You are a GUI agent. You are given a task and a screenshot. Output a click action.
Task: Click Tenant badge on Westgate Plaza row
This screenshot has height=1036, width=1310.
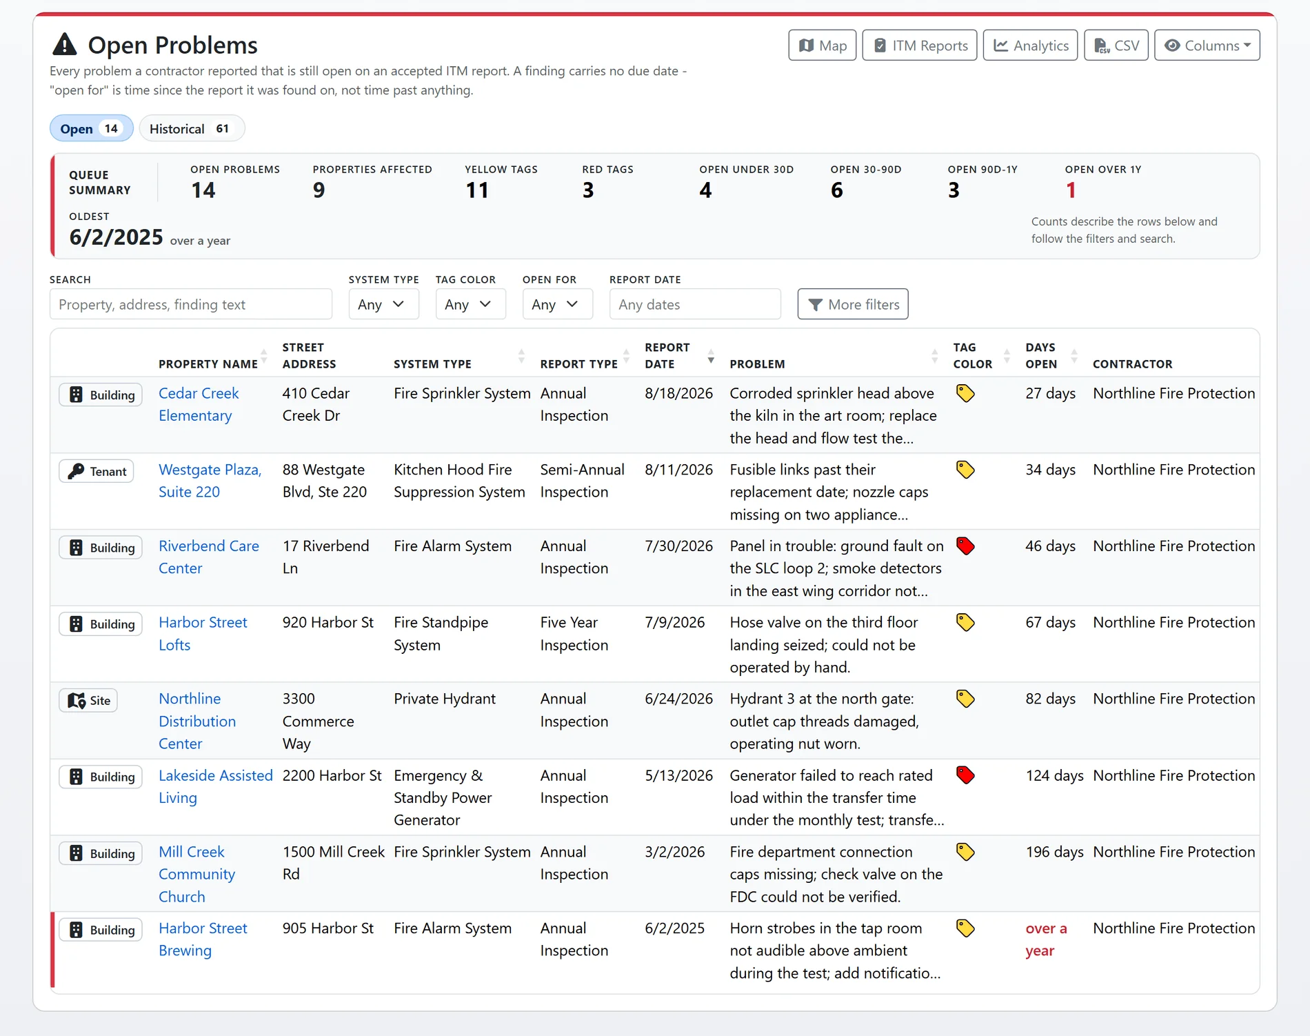pos(97,471)
